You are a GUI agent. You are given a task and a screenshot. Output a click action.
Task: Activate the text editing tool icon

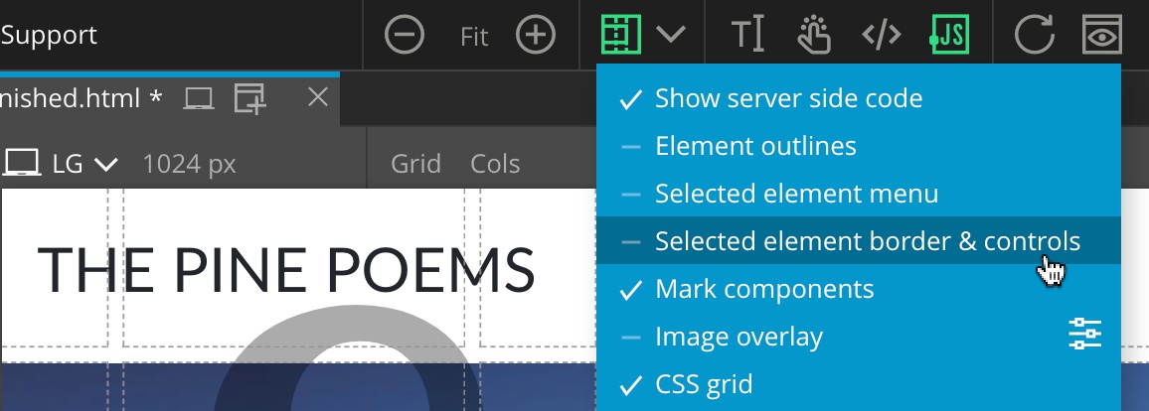click(748, 35)
